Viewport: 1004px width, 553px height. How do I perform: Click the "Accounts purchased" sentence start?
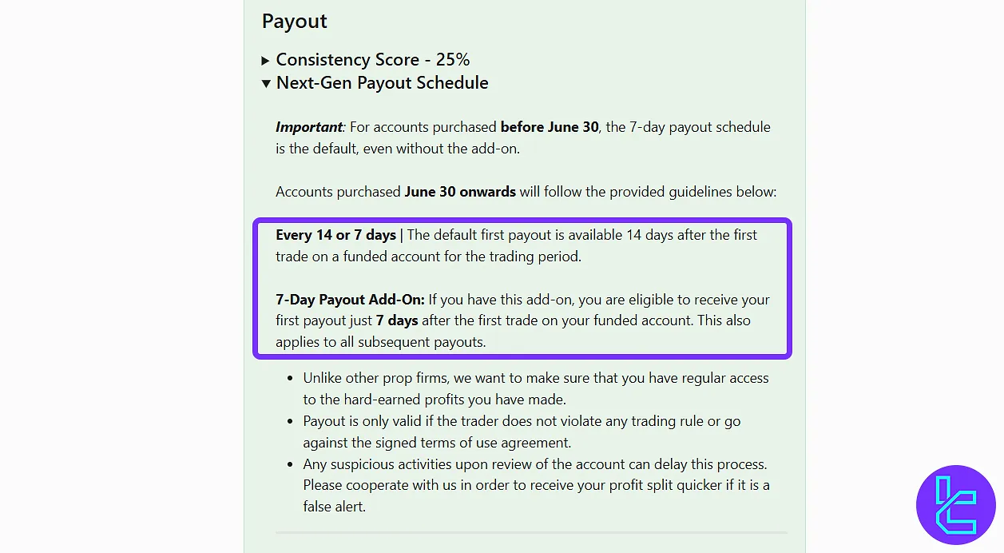click(338, 192)
